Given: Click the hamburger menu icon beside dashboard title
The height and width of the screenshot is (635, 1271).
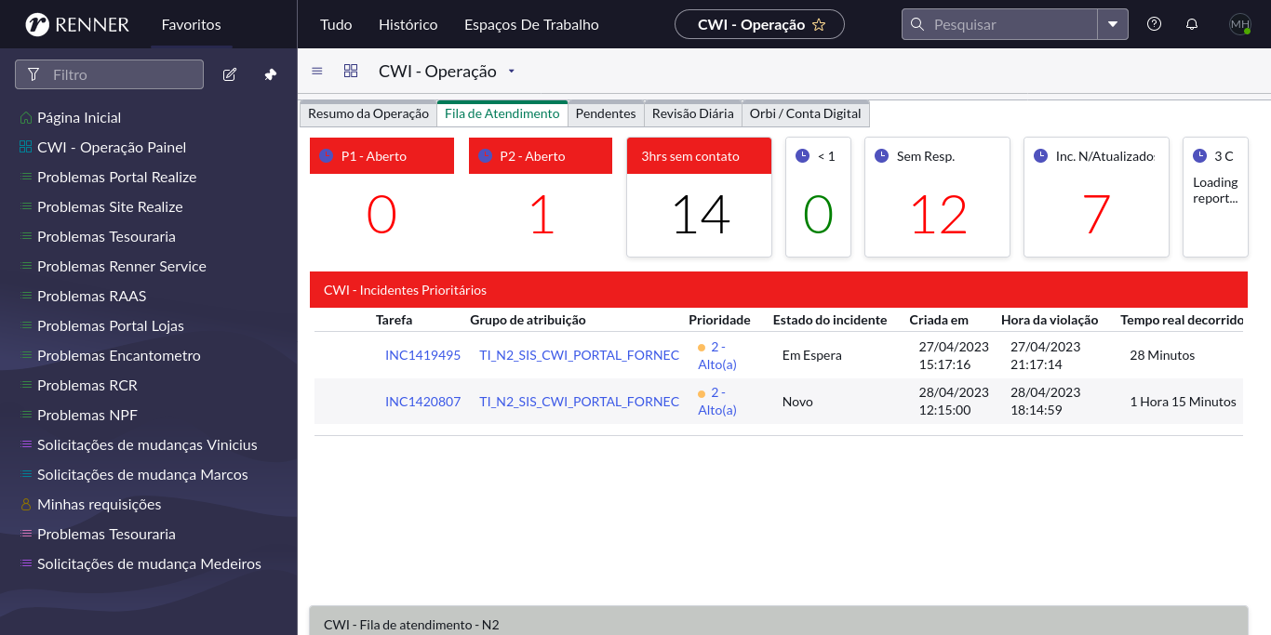Looking at the screenshot, I should click(317, 71).
